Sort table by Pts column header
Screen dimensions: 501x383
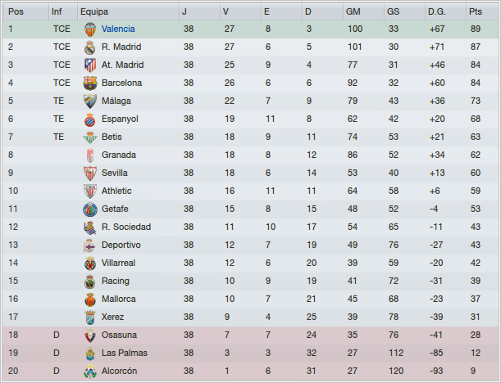coord(476,11)
